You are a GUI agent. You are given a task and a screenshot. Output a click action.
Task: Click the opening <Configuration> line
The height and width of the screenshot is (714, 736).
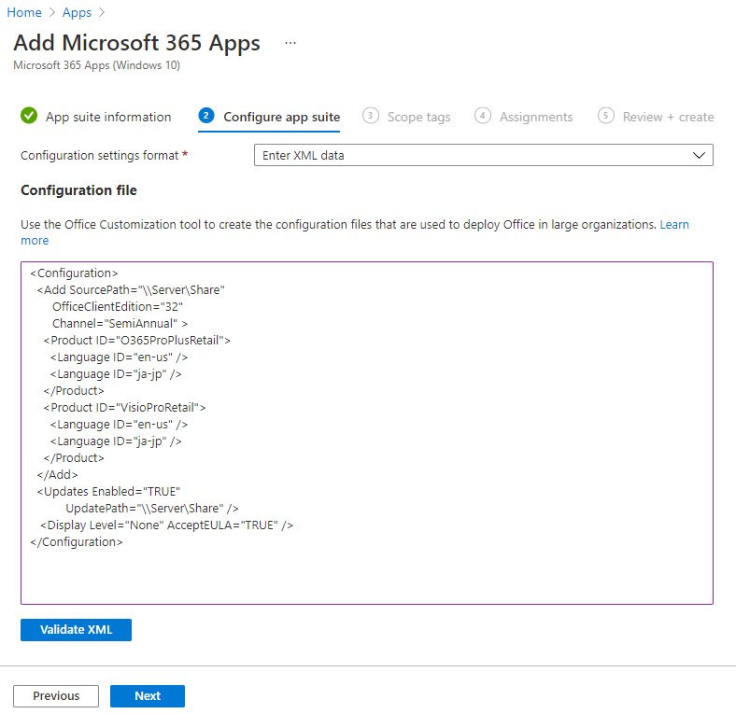pos(74,273)
